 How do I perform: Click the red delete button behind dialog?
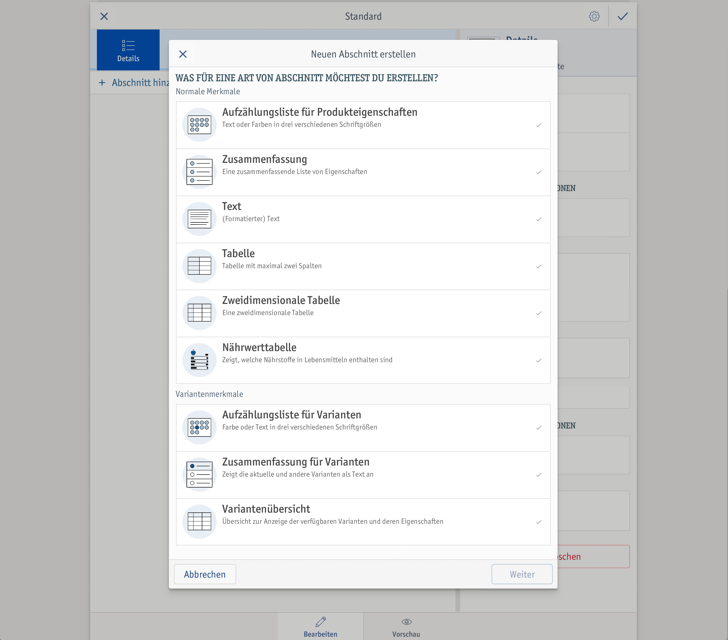[593, 556]
